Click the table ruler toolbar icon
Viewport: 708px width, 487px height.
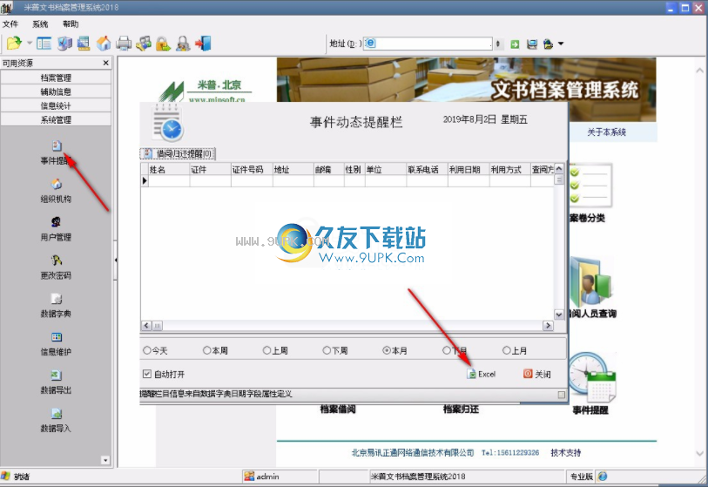coord(84,44)
